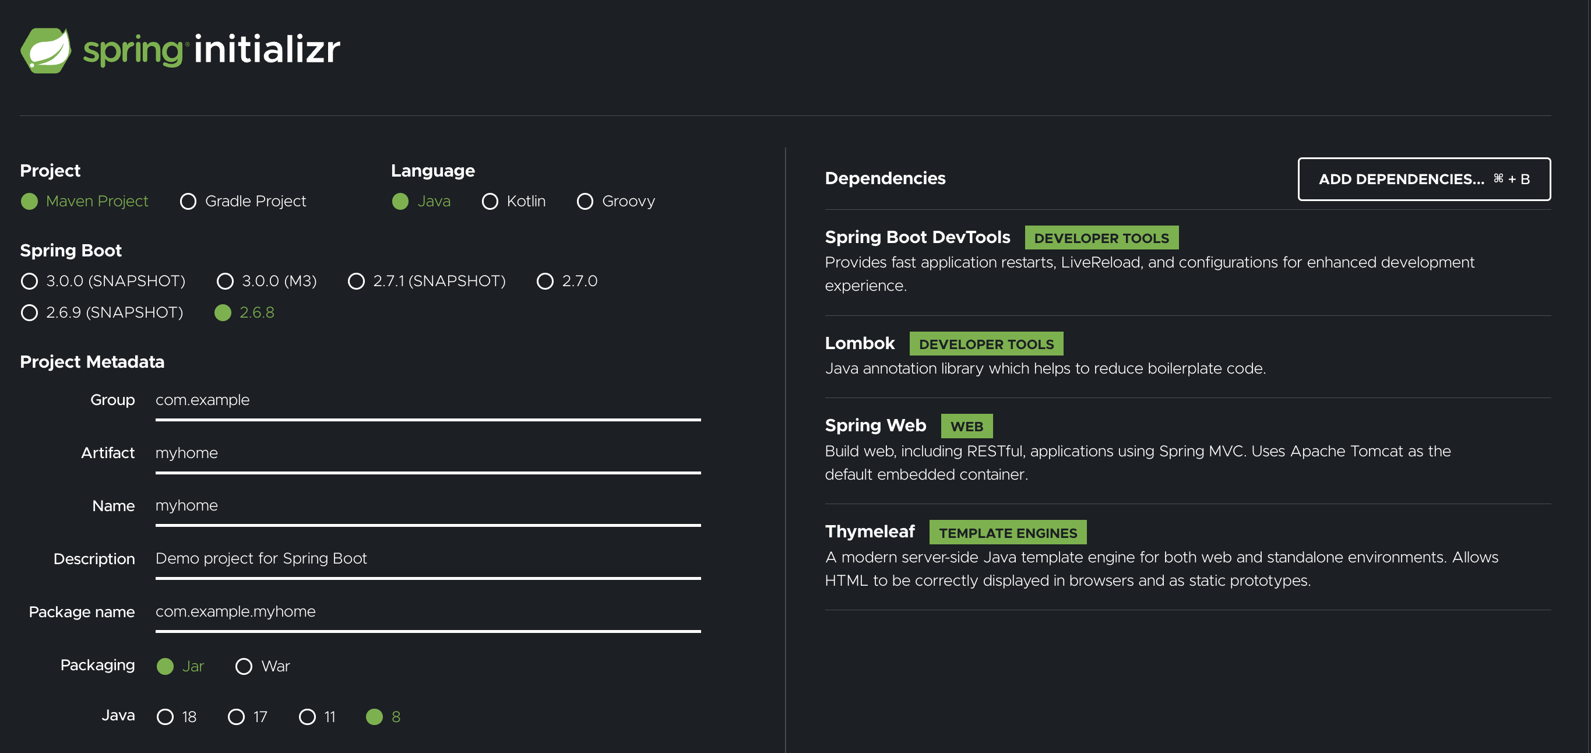
Task: Choose Java version 11
Action: pos(308,716)
